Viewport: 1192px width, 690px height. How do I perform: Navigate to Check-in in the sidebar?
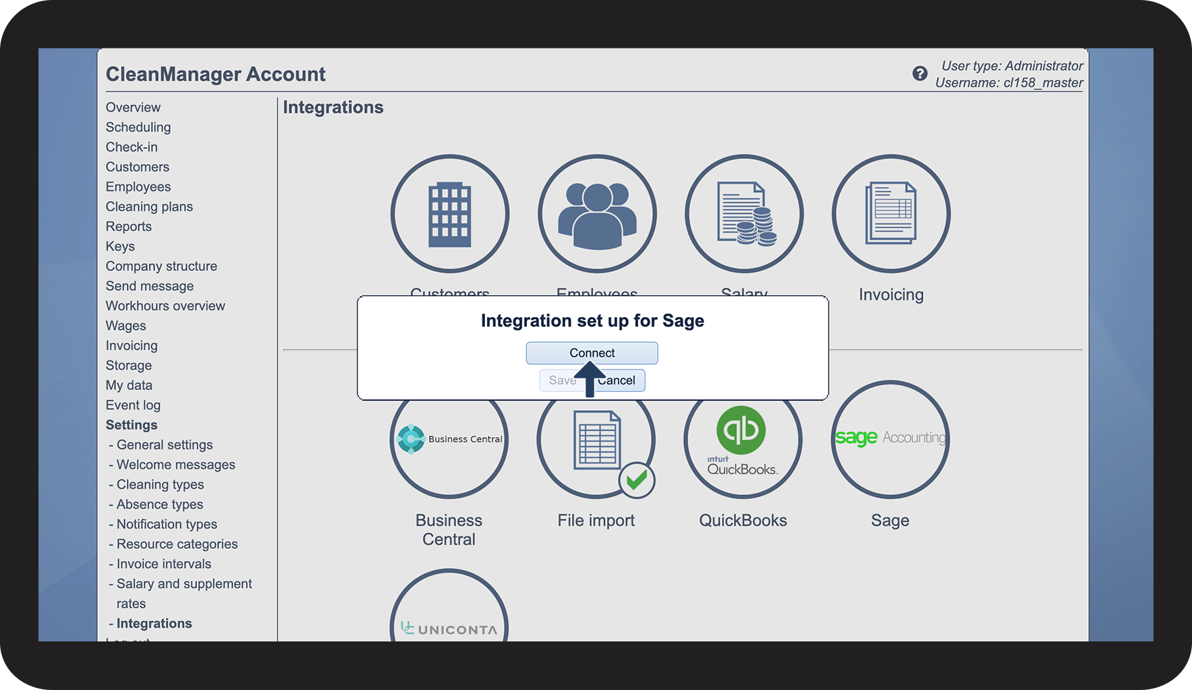pyautogui.click(x=132, y=147)
